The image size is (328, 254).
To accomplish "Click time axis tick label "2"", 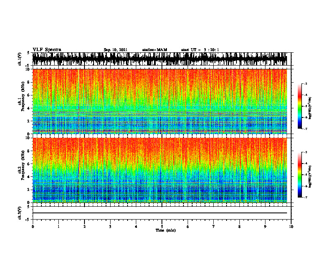I will [84, 227].
